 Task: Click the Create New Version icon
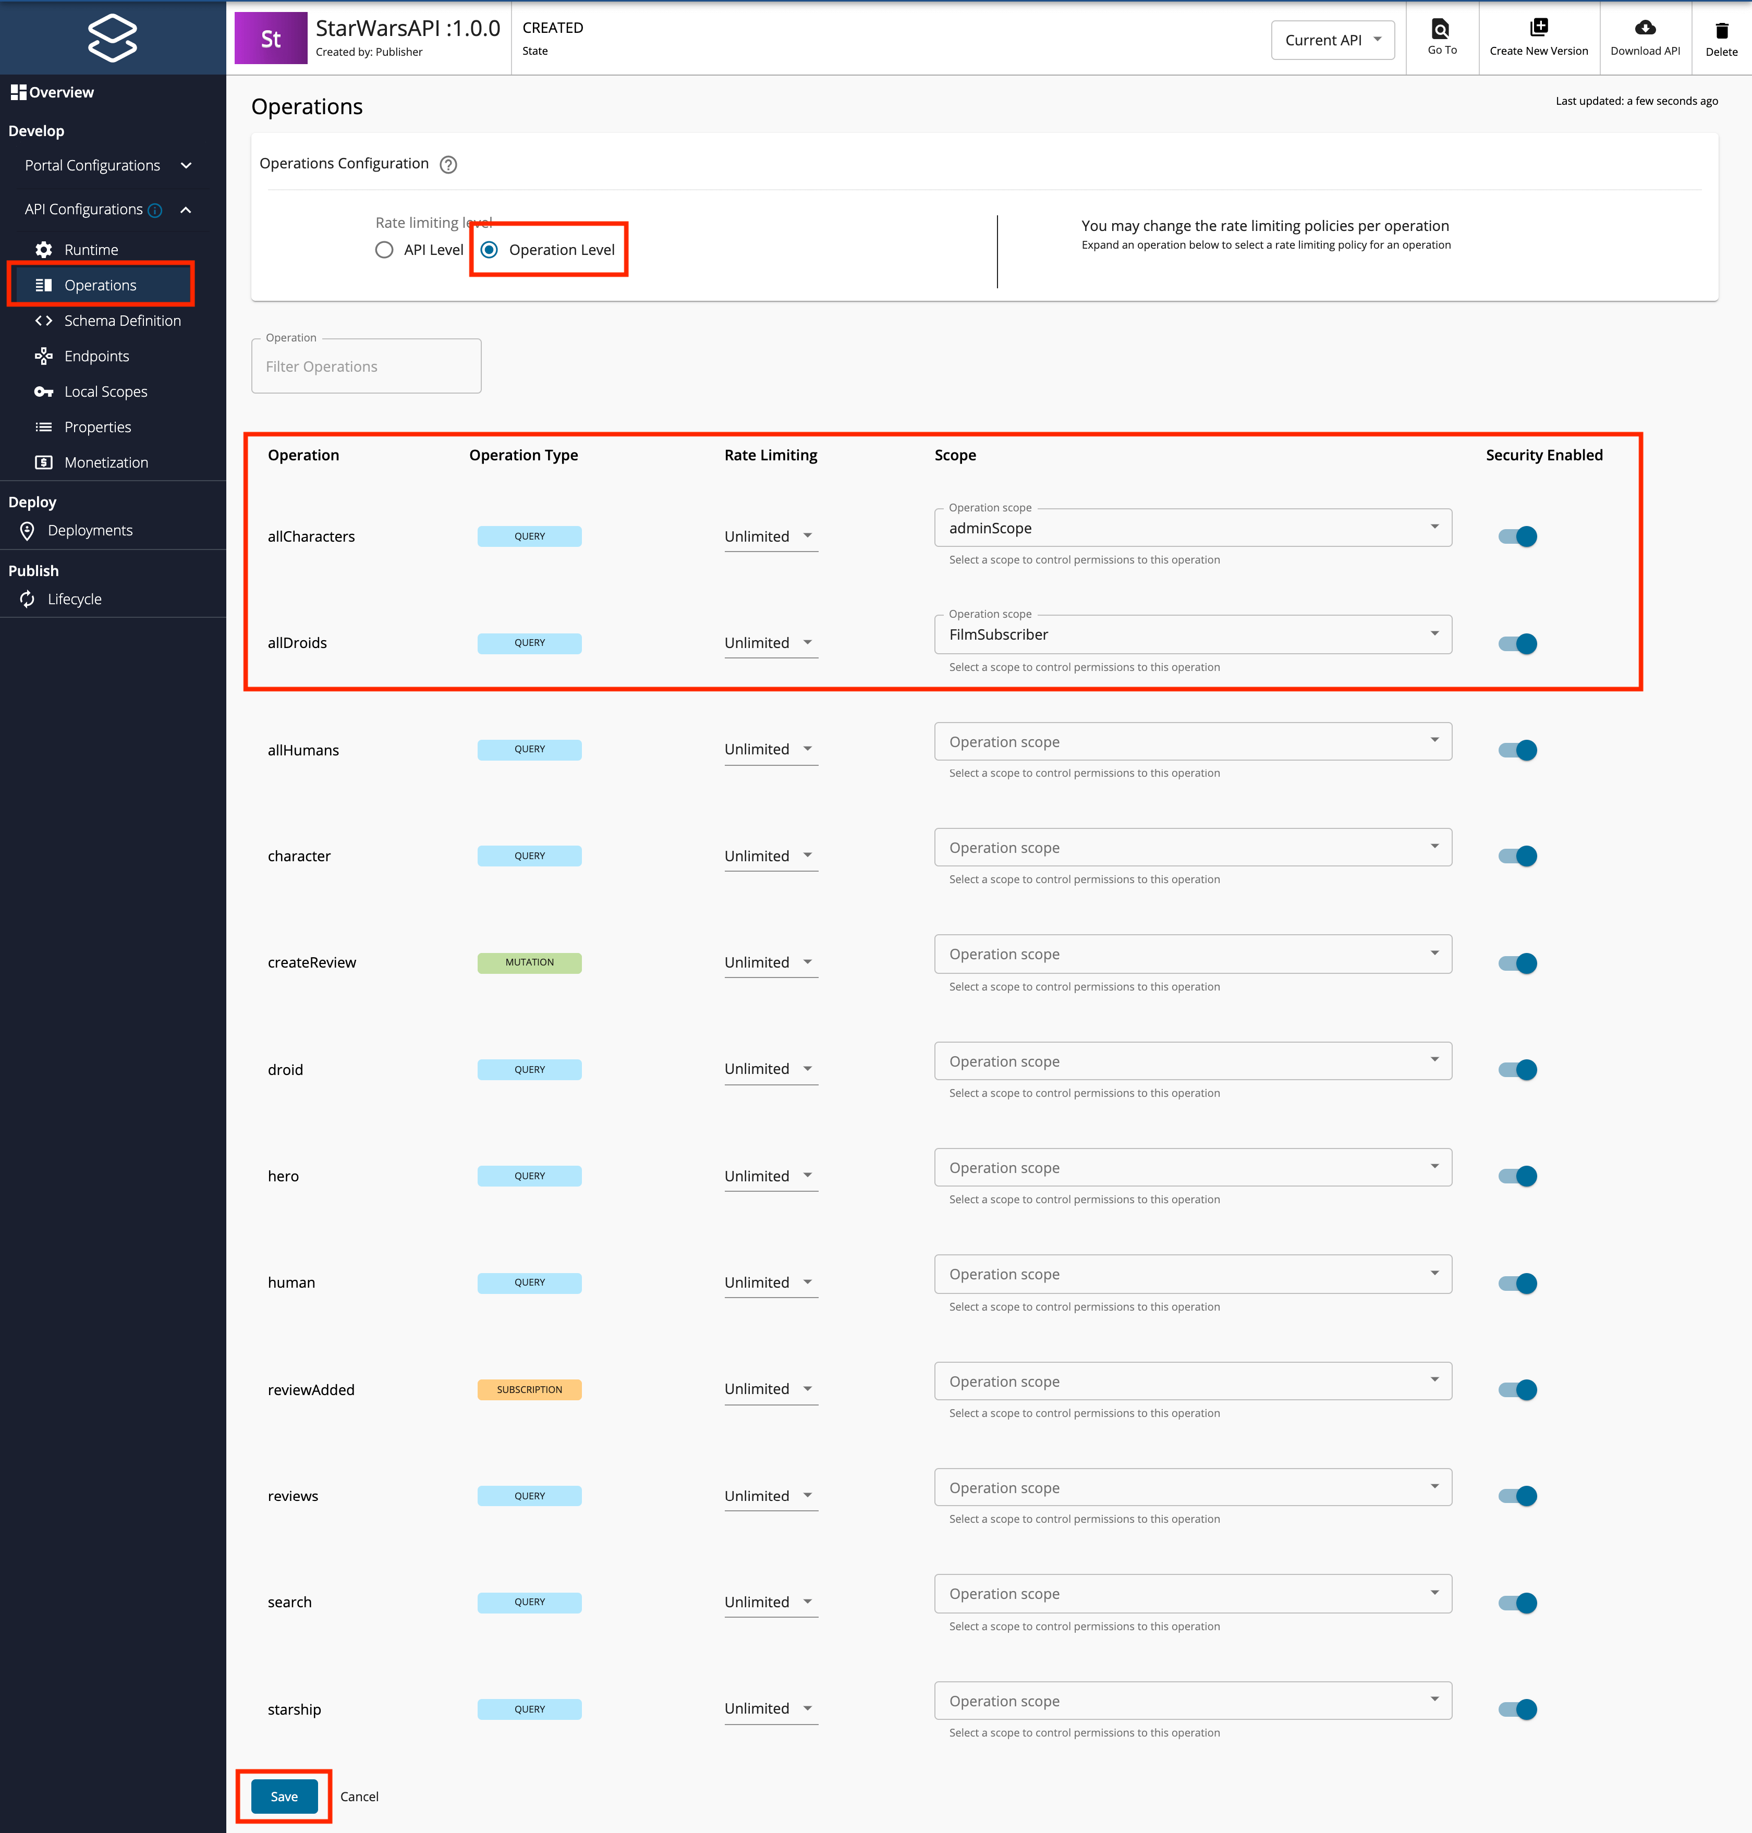(x=1538, y=27)
